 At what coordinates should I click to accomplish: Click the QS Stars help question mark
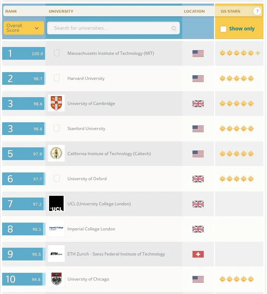point(257,11)
